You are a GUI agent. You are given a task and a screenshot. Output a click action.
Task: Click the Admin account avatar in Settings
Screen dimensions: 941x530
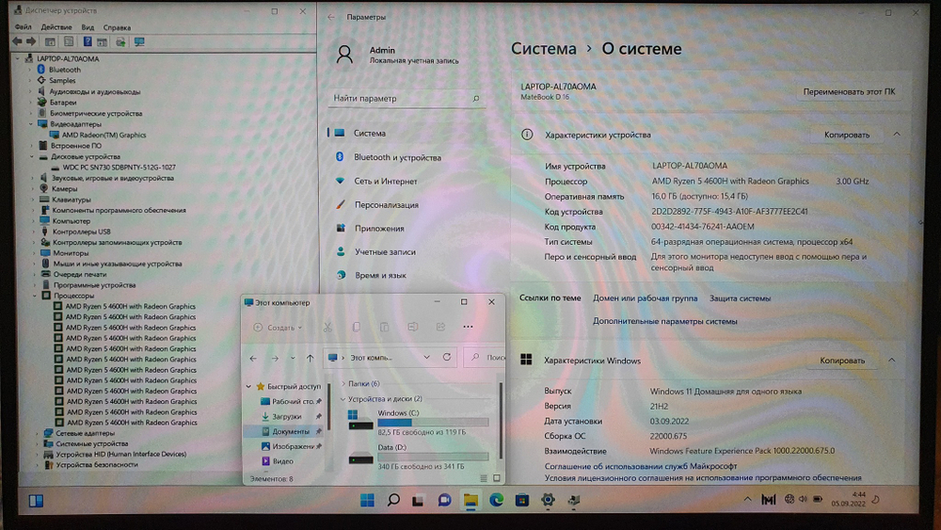(x=344, y=55)
